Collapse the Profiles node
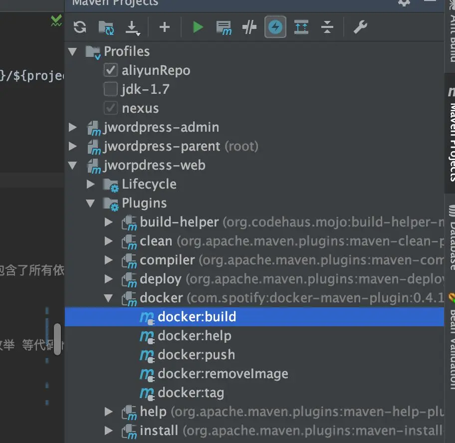The width and height of the screenshot is (455, 443). (x=72, y=52)
